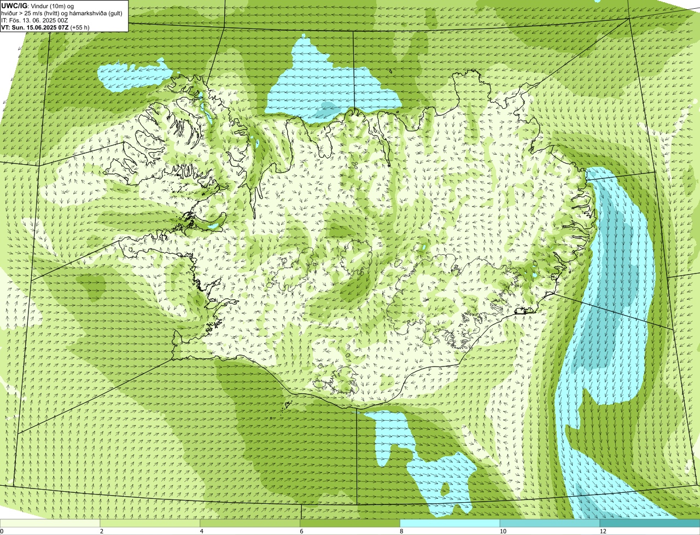Click the "UWC/IG: Vindur (10m) og" title line
The image size is (700, 535).
[37, 5]
